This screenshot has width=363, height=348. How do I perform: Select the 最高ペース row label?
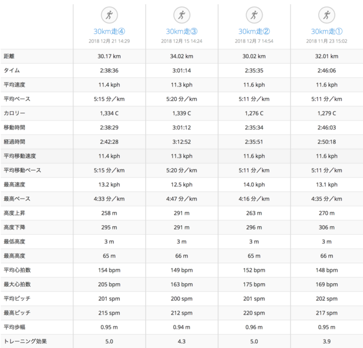17,199
